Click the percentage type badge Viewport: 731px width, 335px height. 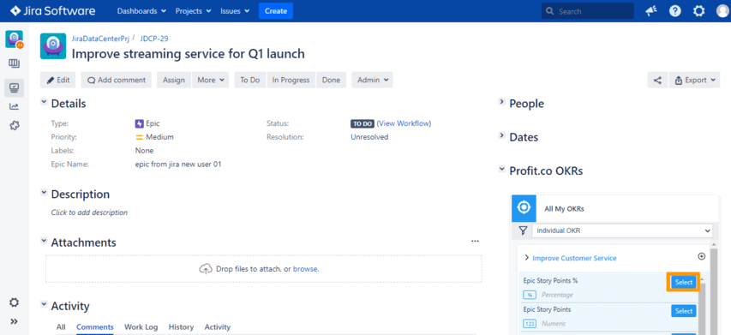tap(530, 295)
